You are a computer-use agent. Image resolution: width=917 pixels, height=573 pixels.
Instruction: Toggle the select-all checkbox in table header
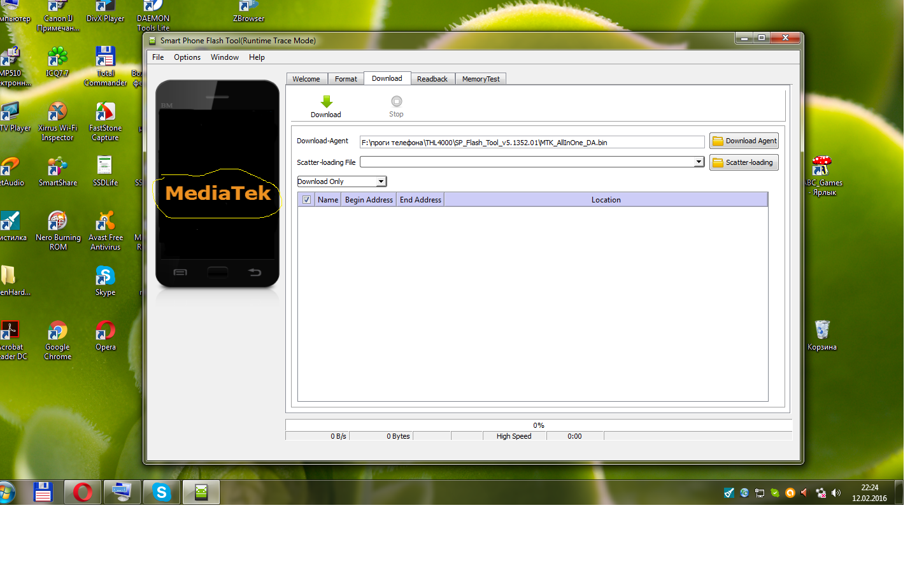[306, 200]
